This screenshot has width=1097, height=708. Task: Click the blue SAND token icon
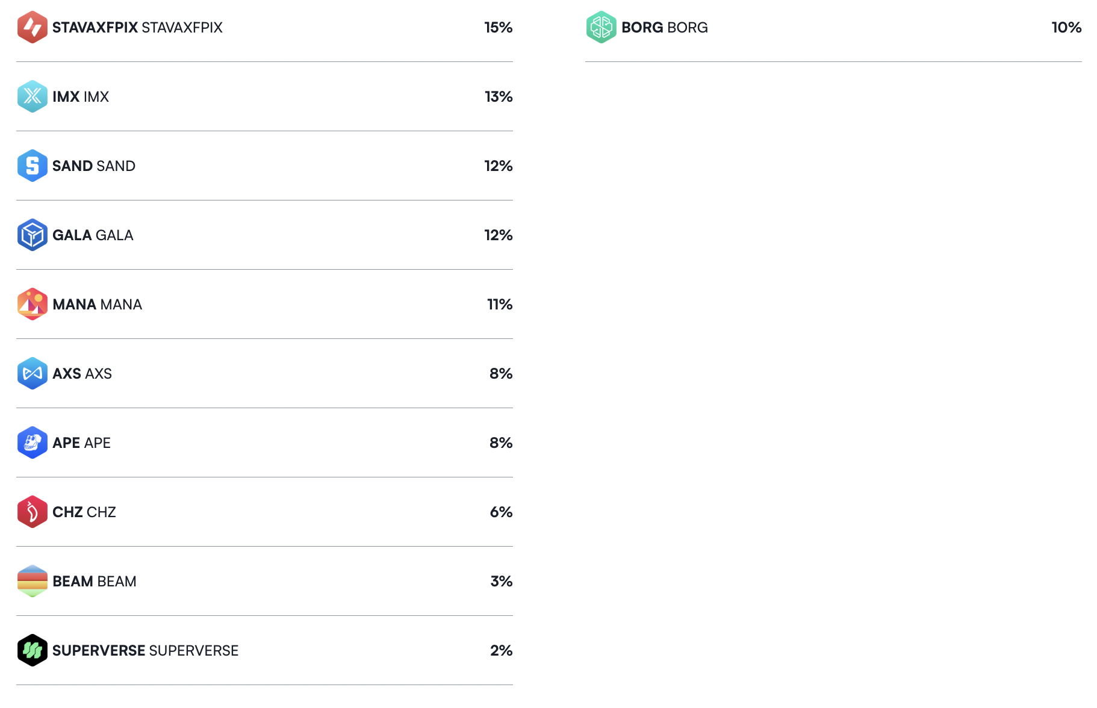(x=33, y=166)
